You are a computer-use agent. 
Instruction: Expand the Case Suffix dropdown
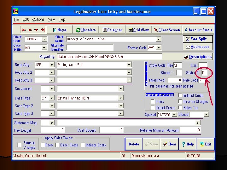44,48
